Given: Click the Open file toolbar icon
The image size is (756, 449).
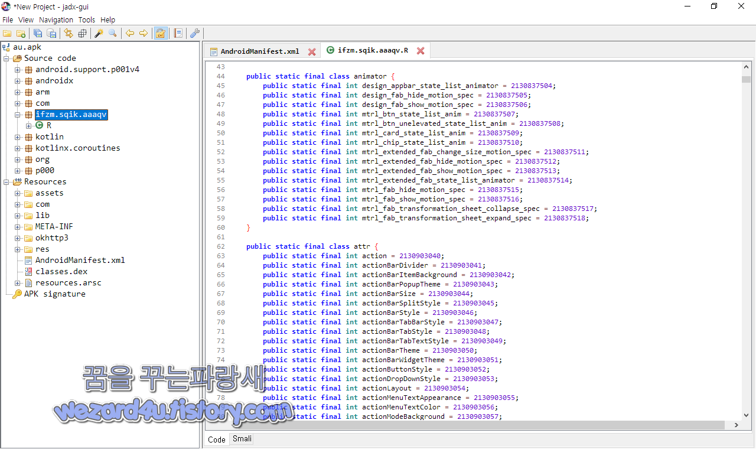Looking at the screenshot, I should pos(7,34).
